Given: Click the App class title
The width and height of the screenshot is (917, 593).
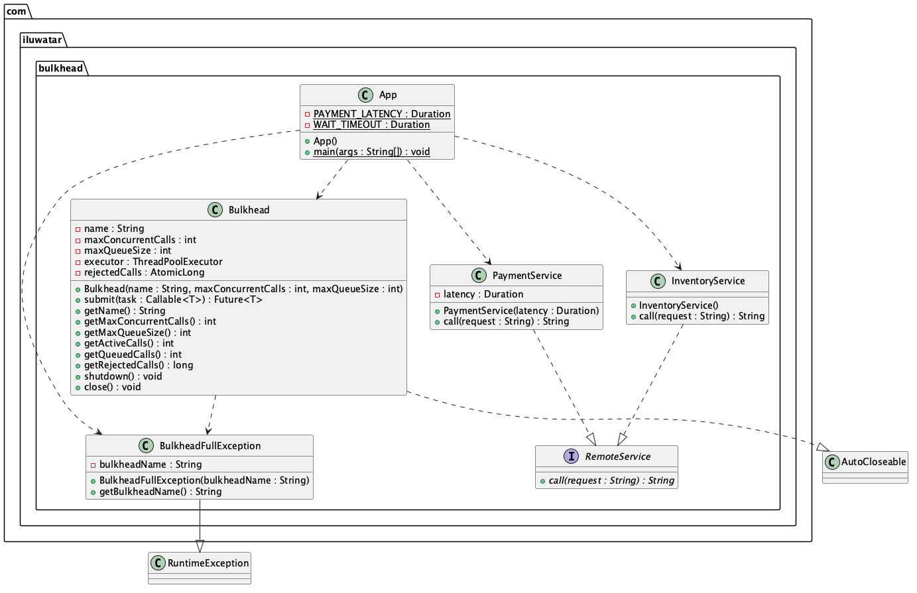Looking at the screenshot, I should pyautogui.click(x=388, y=95).
